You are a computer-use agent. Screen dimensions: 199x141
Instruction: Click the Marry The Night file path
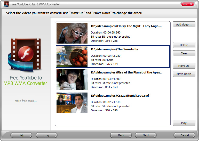click(126, 26)
